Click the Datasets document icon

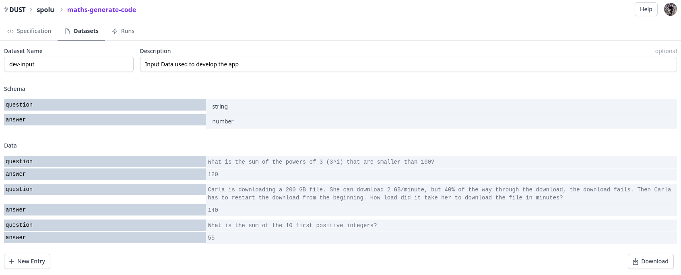coord(67,31)
